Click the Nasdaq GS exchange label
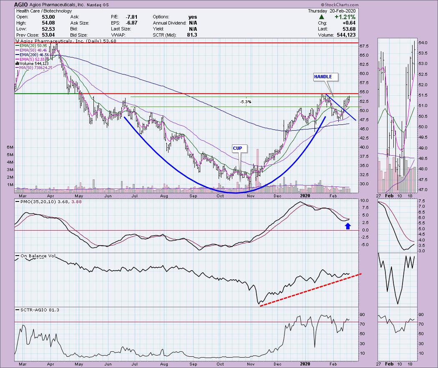438x368 pixels. tap(98, 5)
